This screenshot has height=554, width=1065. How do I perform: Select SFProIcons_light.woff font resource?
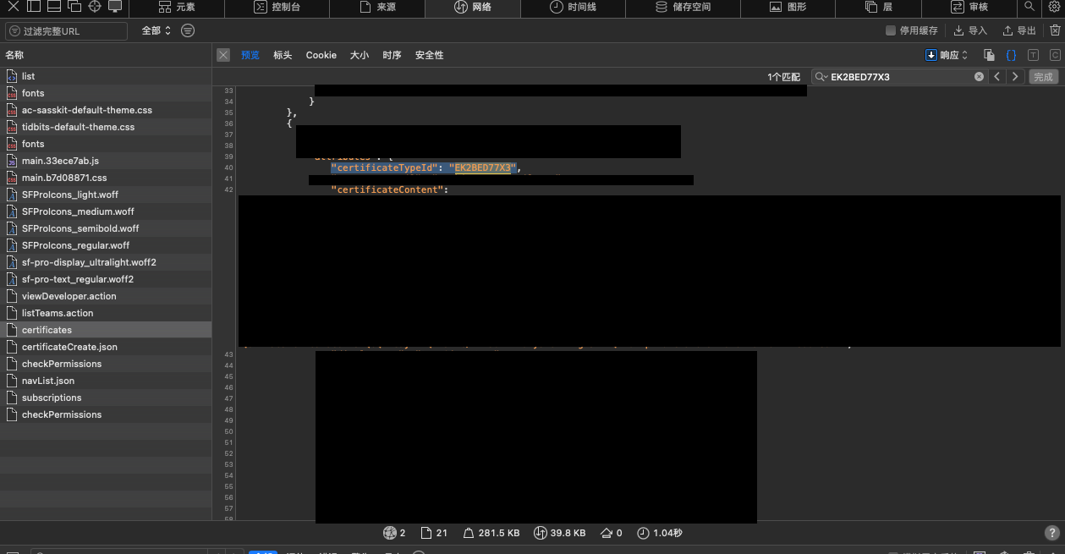click(x=106, y=195)
